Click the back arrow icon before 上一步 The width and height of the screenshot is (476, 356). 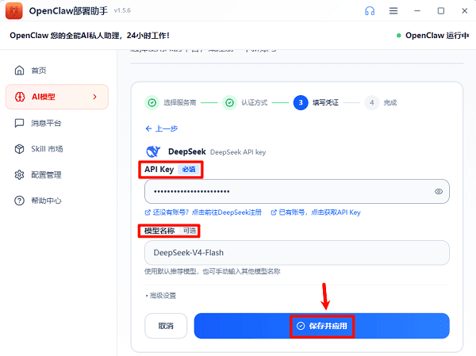click(149, 128)
